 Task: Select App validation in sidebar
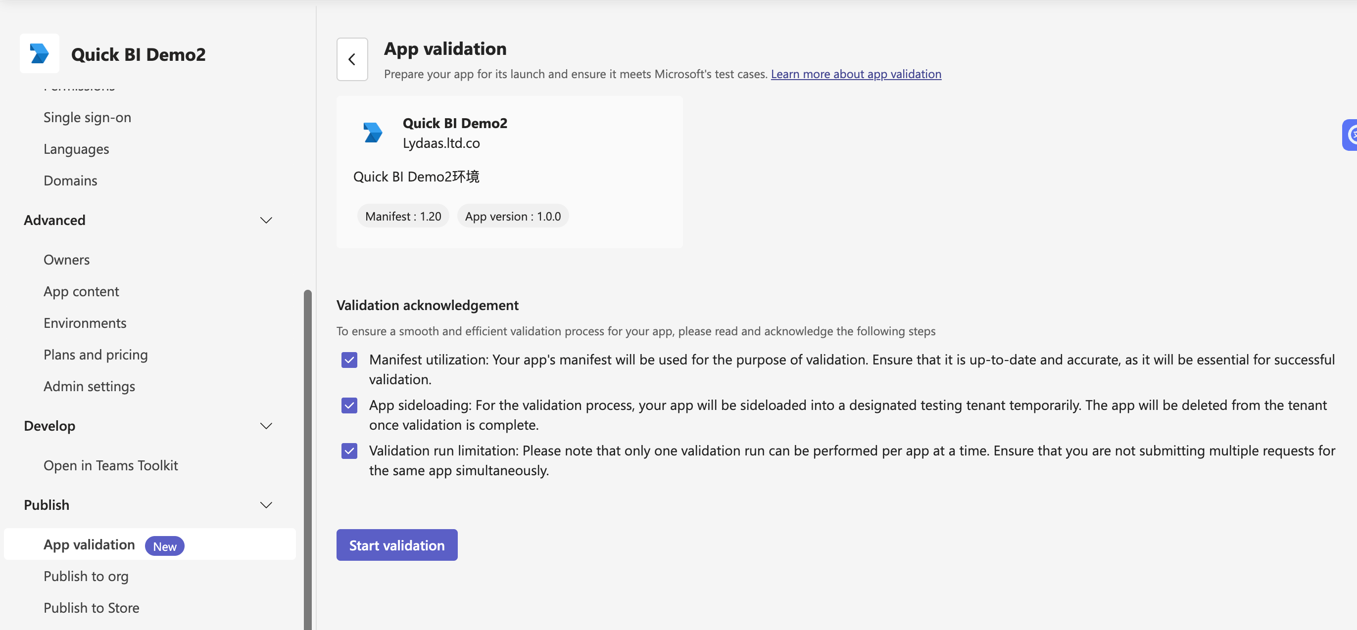click(x=149, y=544)
